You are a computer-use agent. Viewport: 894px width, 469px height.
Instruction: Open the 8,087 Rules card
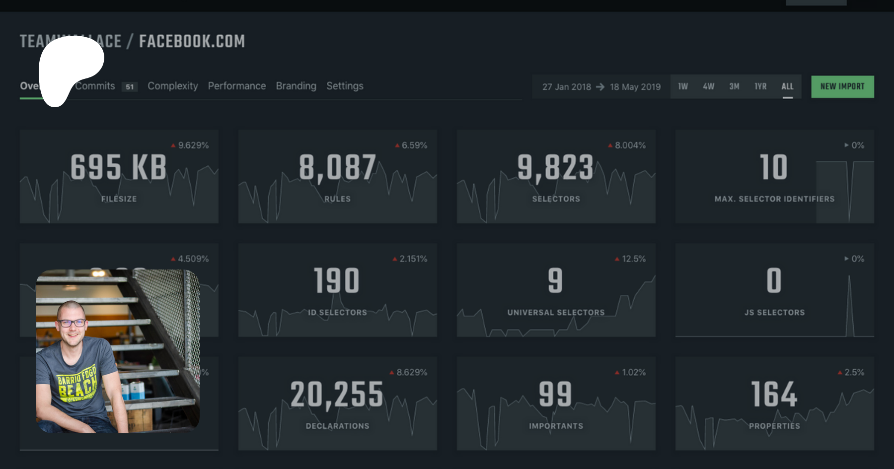pyautogui.click(x=337, y=176)
